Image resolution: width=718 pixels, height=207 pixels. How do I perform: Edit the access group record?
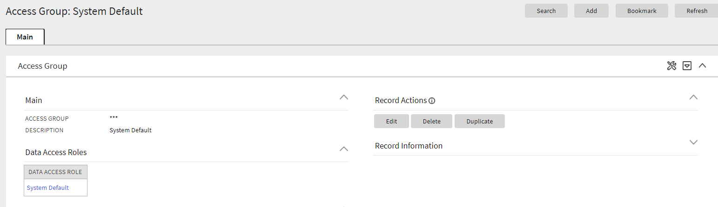[x=391, y=121]
